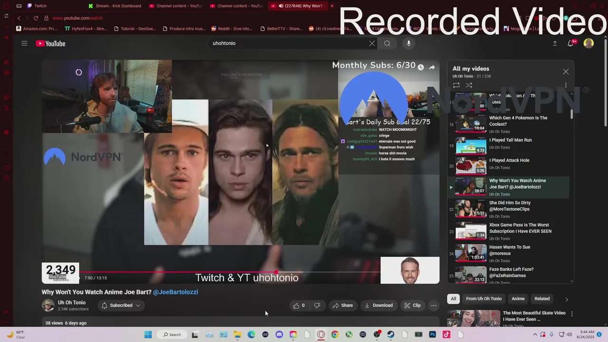Screen dimensions: 608x342
Task: Like the video with thumbs up
Action: [x=299, y=305]
